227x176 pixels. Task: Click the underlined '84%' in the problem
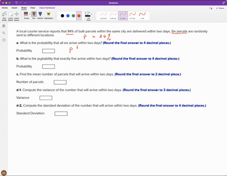coord(70,31)
